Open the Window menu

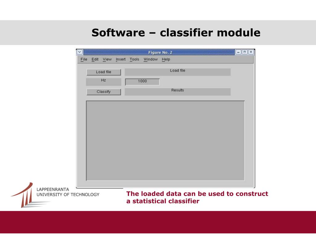[x=151, y=59]
